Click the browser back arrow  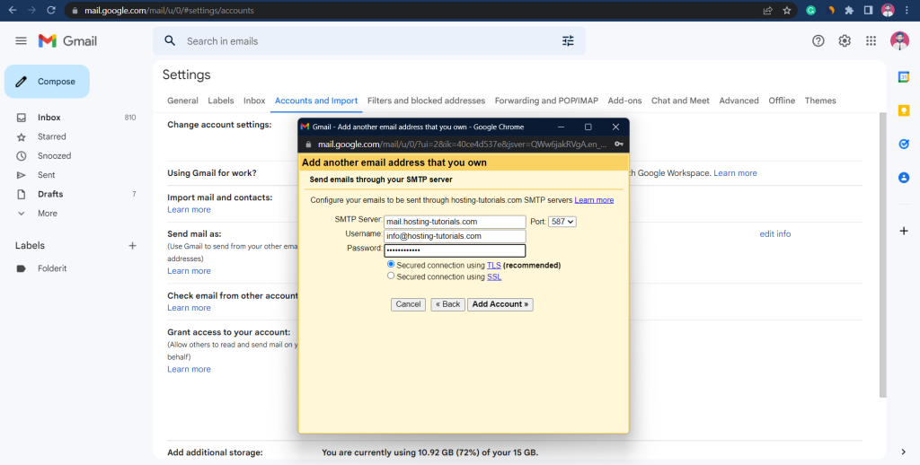pyautogui.click(x=13, y=10)
